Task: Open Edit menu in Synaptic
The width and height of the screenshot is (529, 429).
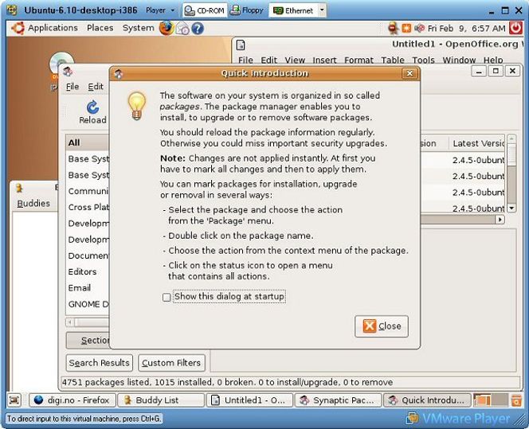Action: point(96,87)
